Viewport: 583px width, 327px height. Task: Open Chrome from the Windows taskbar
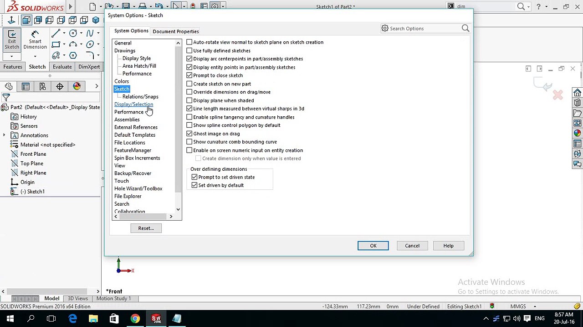[x=135, y=319]
